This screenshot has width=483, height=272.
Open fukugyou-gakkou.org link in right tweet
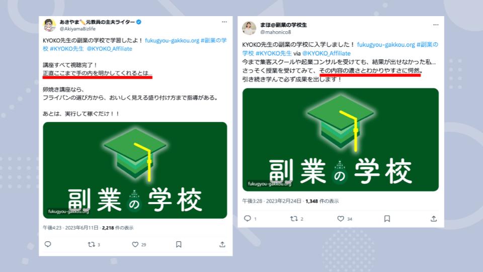(x=386, y=44)
